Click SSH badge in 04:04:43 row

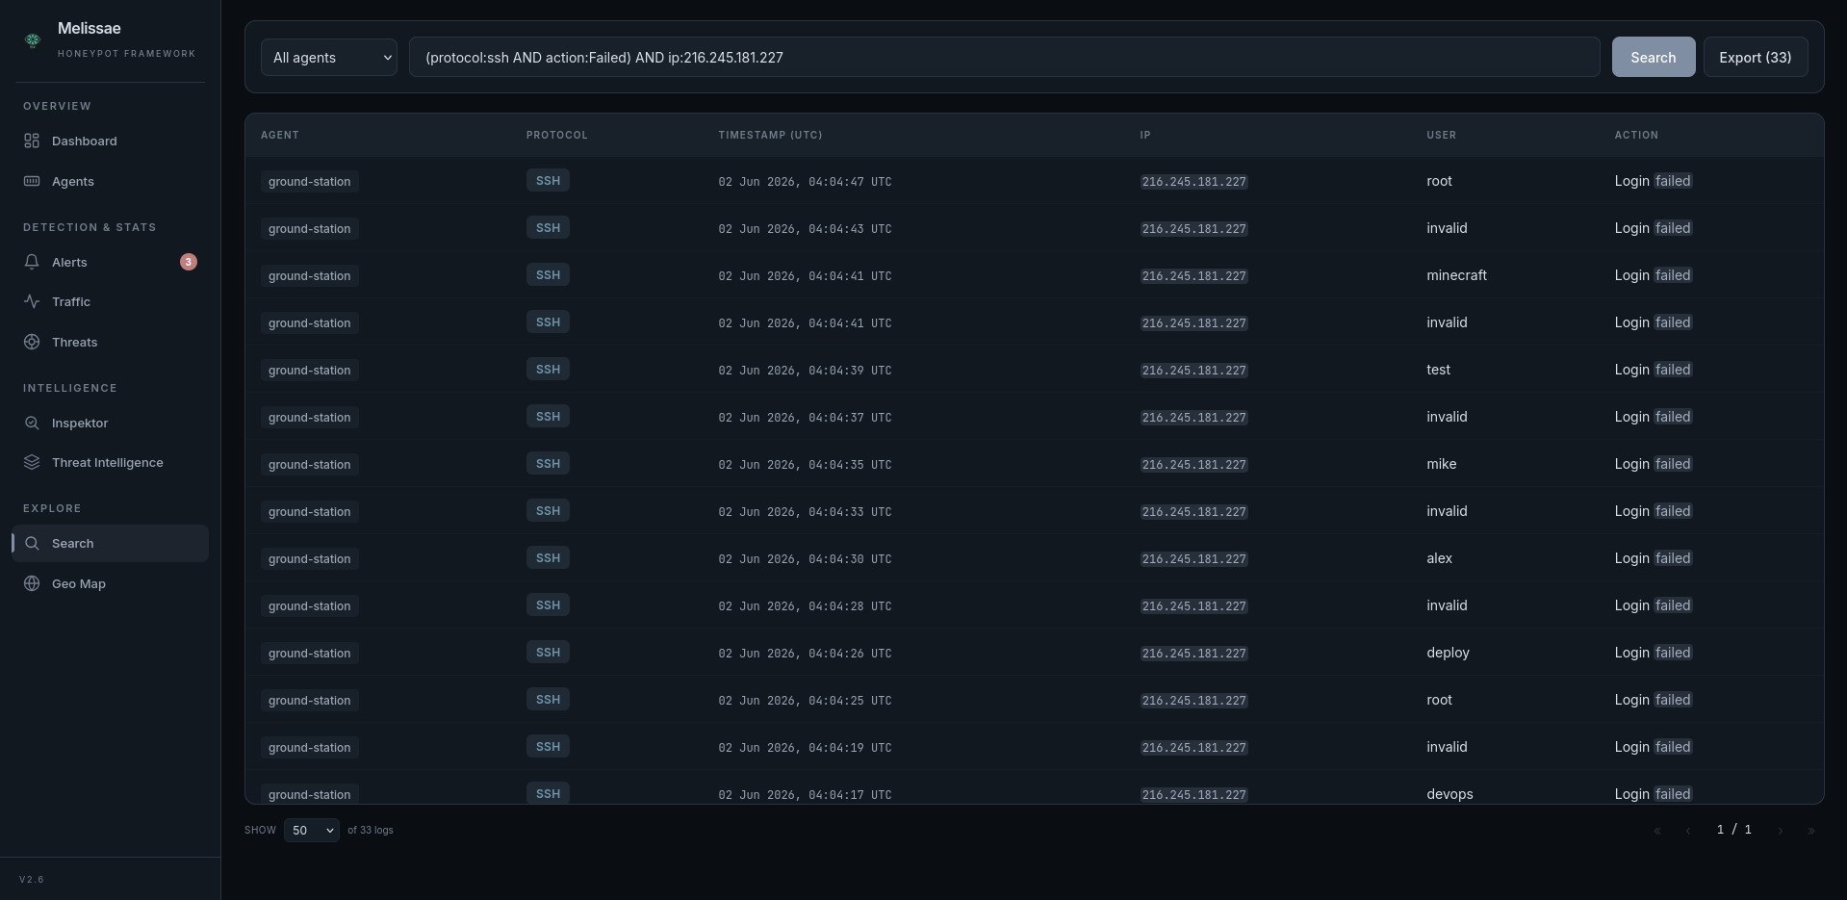[x=548, y=228]
